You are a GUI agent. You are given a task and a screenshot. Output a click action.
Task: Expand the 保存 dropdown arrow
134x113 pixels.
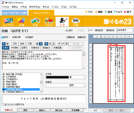9,37
